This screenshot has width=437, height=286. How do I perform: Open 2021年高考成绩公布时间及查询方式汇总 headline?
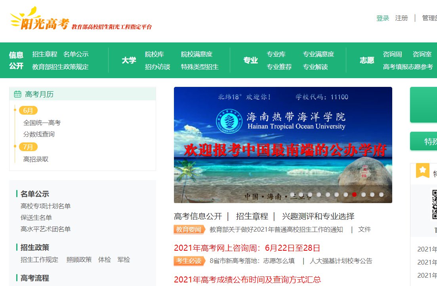tap(248, 279)
